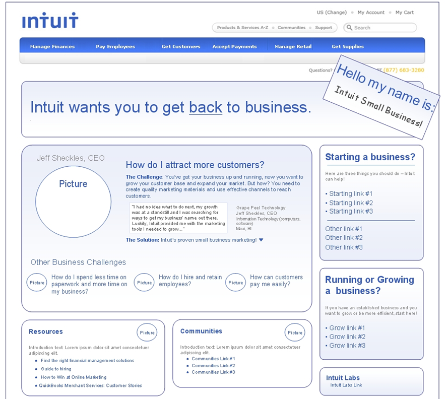Click the search magnifier icon
Viewport: 448px width, 399px height.
tap(349, 28)
